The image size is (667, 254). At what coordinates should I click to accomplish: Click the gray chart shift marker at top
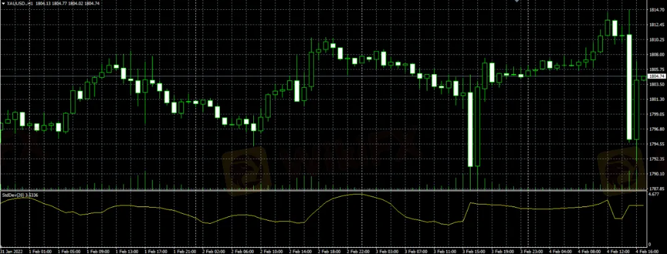click(517, 2)
